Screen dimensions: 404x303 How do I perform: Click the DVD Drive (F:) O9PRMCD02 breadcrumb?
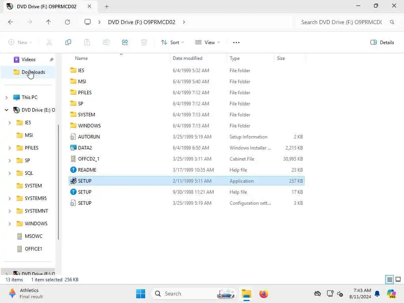[142, 22]
